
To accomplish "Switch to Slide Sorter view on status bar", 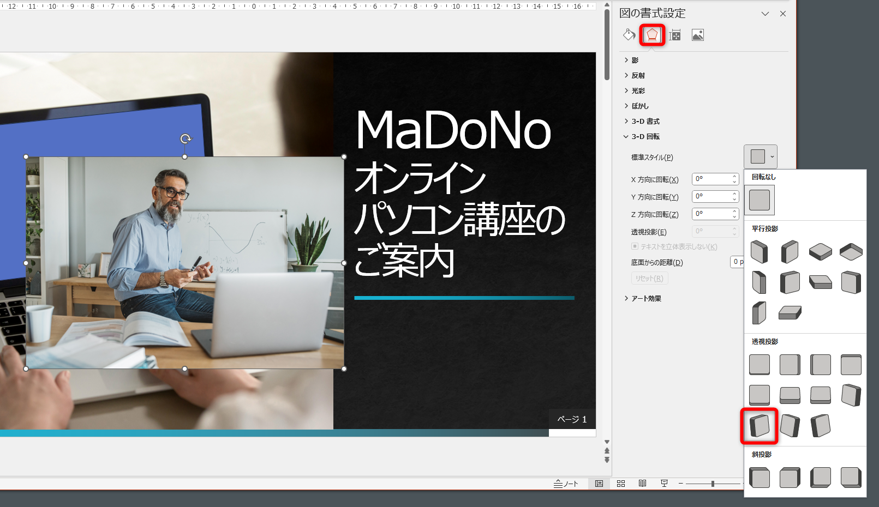I will pyautogui.click(x=620, y=483).
